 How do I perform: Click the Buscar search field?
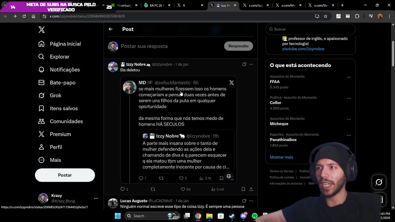tap(310, 29)
